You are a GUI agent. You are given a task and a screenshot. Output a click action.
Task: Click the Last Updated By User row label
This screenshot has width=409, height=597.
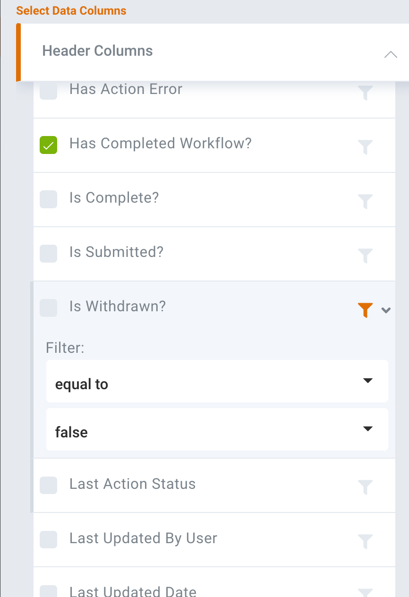[144, 538]
